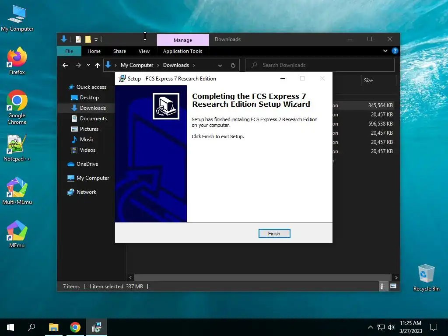Click My Computer in the address path
Screen dimensions: 448x336
[137, 65]
